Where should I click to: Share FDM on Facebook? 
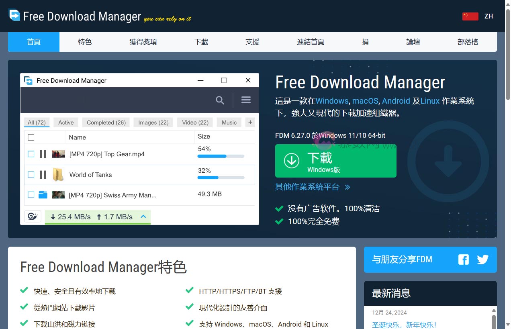[463, 260]
